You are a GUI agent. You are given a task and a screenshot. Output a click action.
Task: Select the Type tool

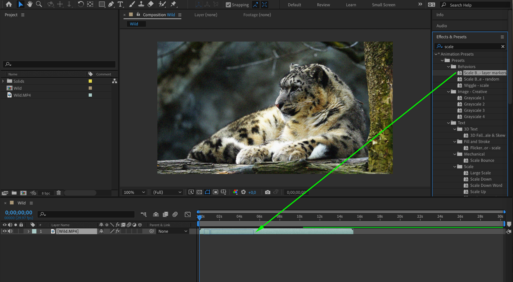point(120,4)
